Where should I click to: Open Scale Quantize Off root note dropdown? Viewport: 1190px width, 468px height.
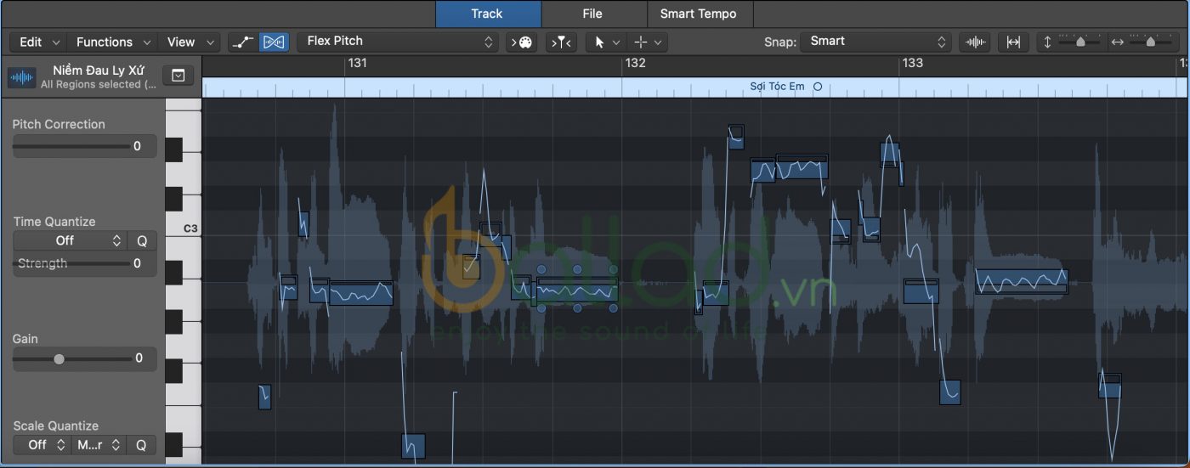(x=42, y=444)
